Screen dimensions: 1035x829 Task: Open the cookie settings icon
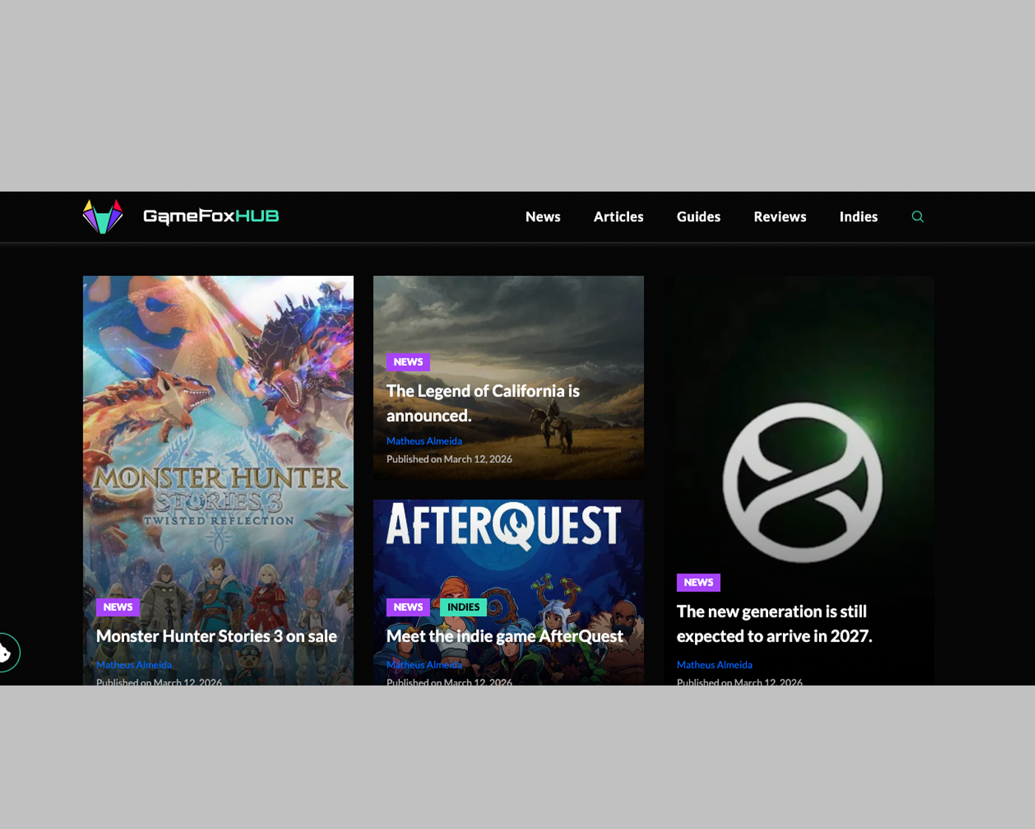(x=6, y=653)
